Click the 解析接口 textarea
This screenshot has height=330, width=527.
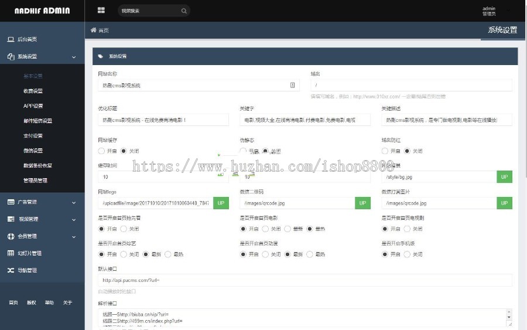click(305, 318)
